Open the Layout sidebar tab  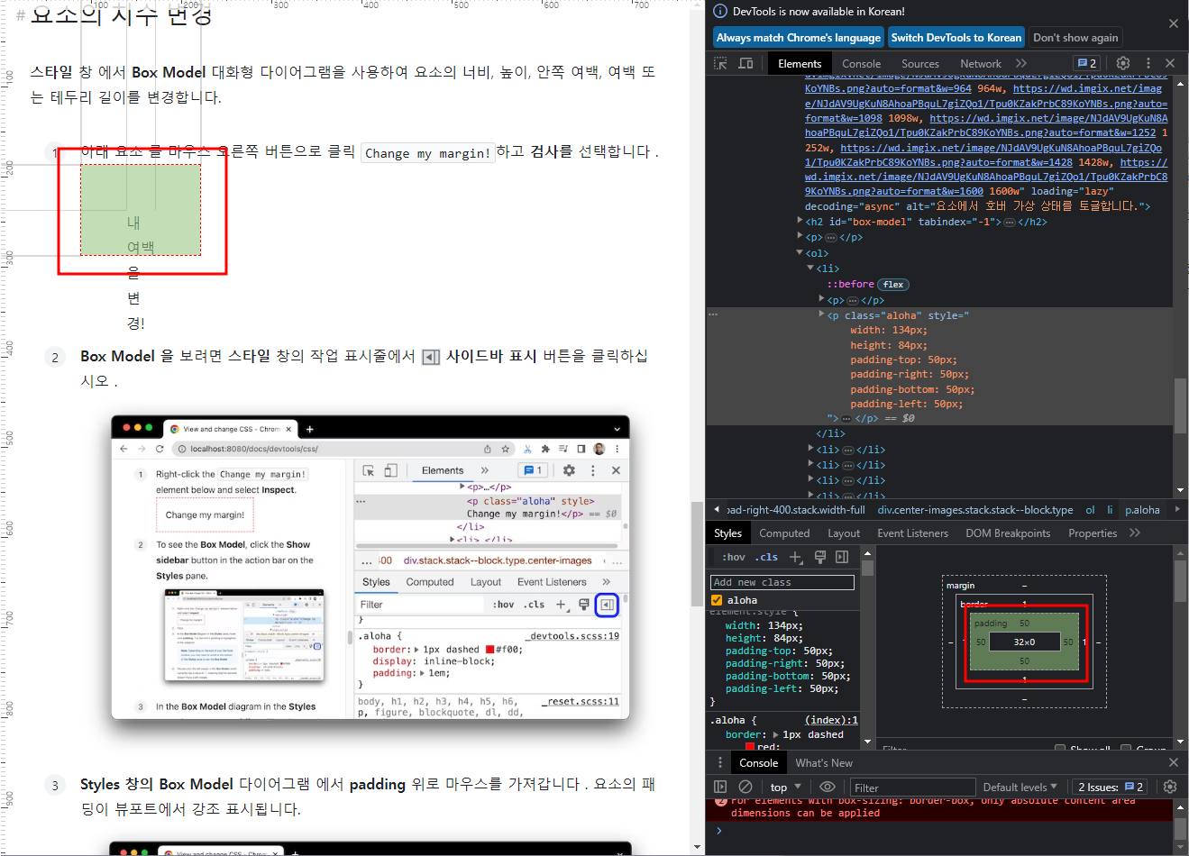tap(844, 533)
